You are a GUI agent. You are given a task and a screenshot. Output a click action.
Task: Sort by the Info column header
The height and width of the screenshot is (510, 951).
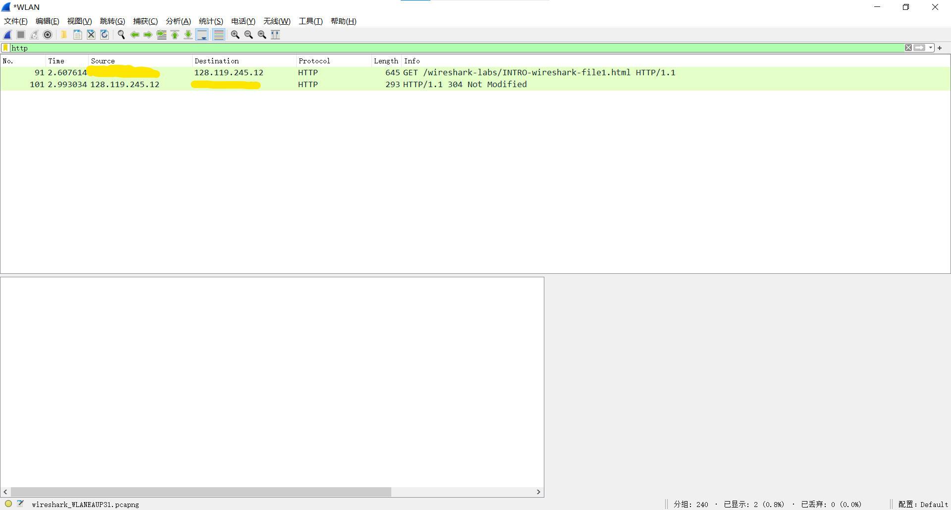coord(676,61)
